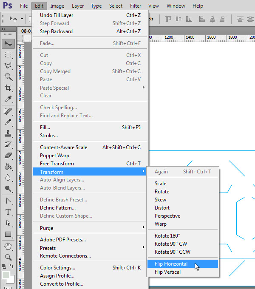Click the Zoom tool magnifier

click(x=8, y=257)
